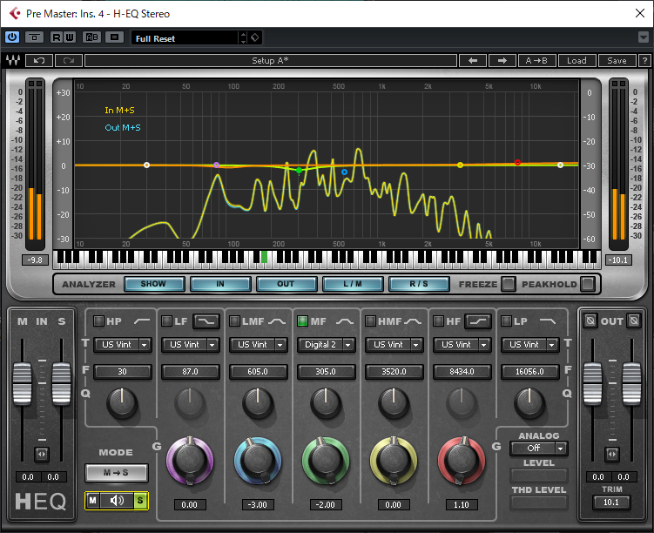Select analyzer OUT source
This screenshot has height=533, width=654.
[287, 284]
